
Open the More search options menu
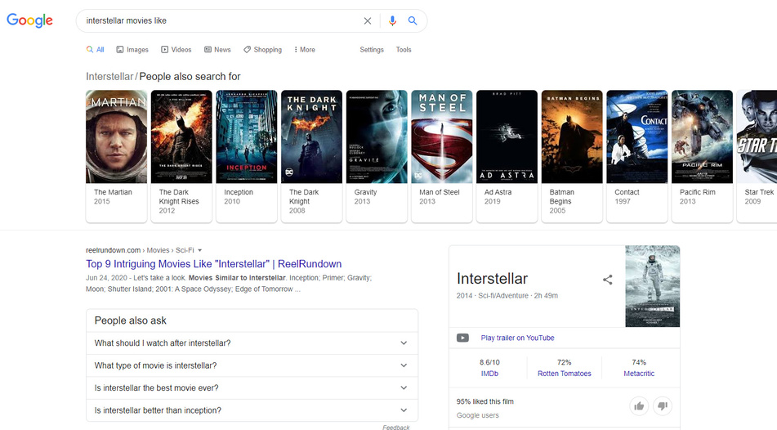pyautogui.click(x=305, y=50)
